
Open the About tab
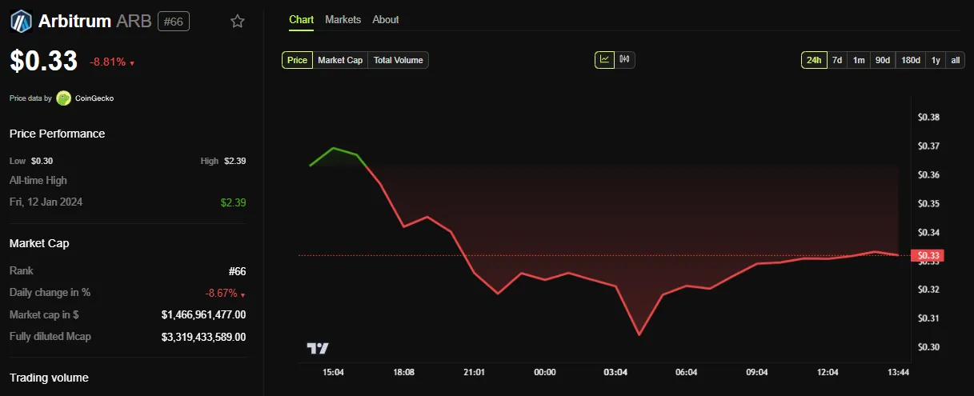coord(386,19)
